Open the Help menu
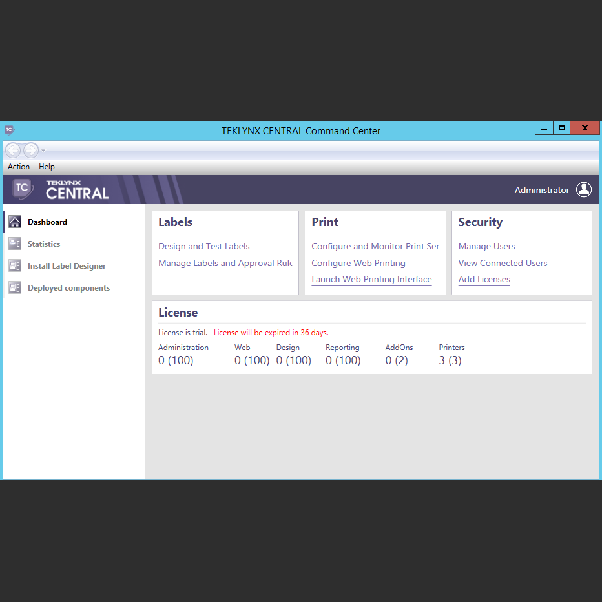602x602 pixels. click(x=47, y=167)
